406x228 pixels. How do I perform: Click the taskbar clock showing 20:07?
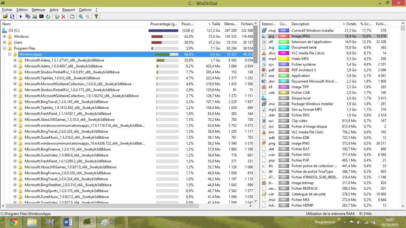tap(390, 222)
